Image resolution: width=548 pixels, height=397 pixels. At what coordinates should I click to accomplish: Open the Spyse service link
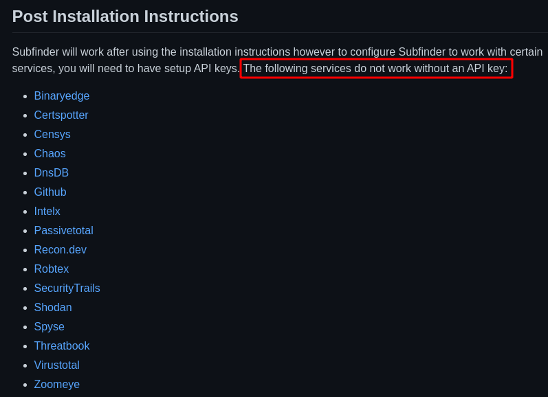(50, 327)
